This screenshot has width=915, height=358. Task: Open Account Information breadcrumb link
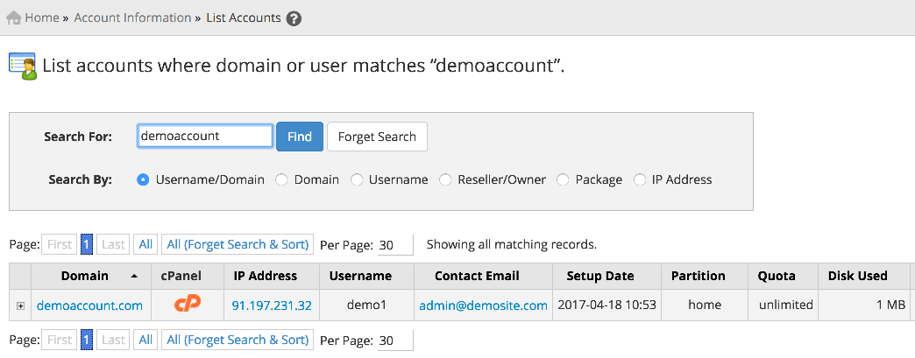(132, 18)
